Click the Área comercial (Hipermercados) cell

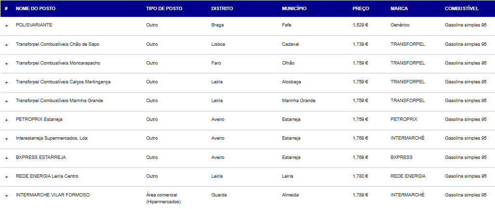tap(164, 198)
